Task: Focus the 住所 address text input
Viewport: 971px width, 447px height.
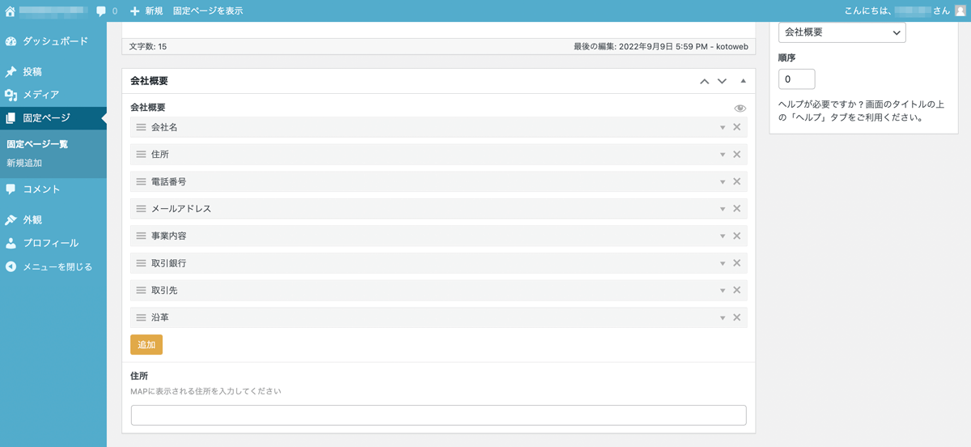Action: [438, 415]
